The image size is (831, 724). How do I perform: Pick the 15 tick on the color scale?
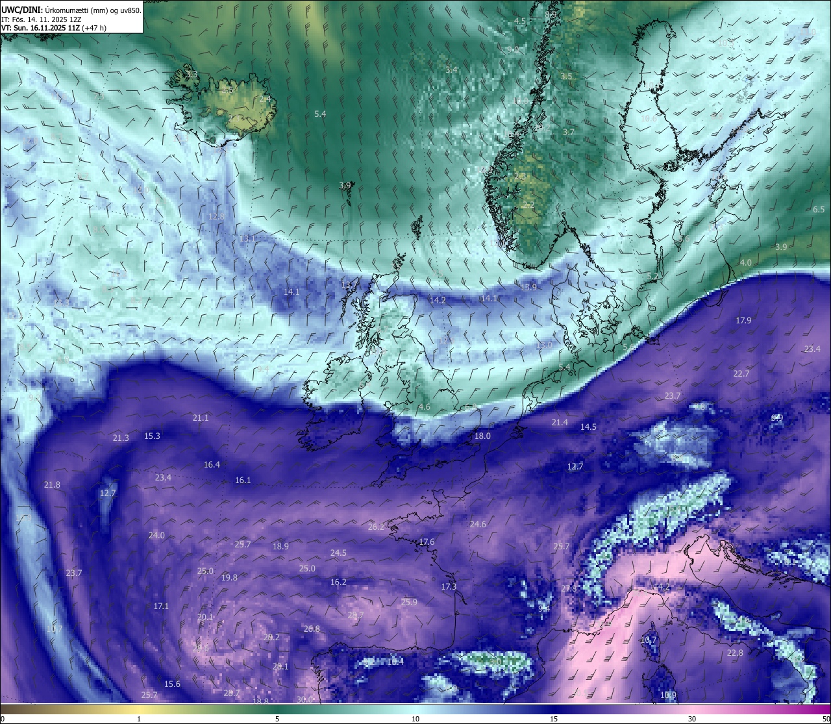pyautogui.click(x=554, y=719)
